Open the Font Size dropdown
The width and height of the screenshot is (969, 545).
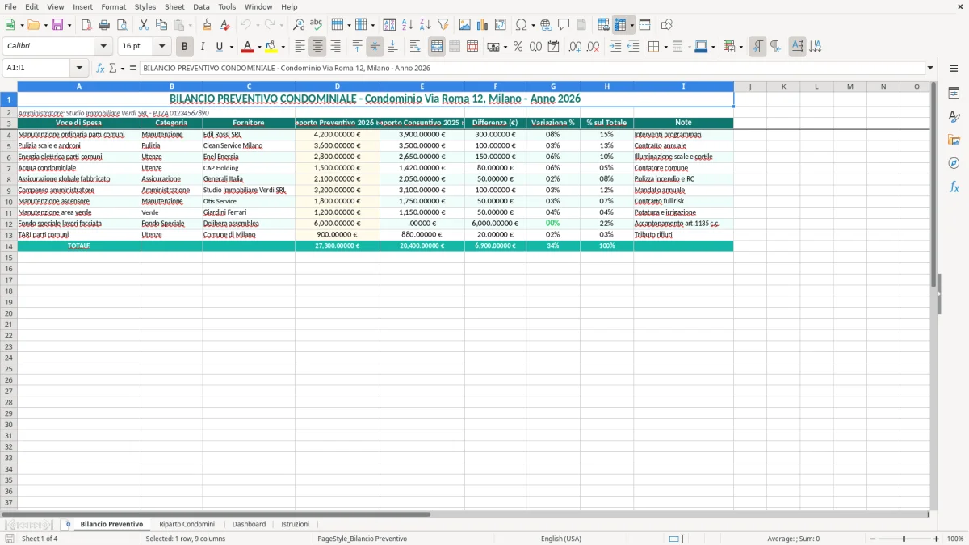161,47
